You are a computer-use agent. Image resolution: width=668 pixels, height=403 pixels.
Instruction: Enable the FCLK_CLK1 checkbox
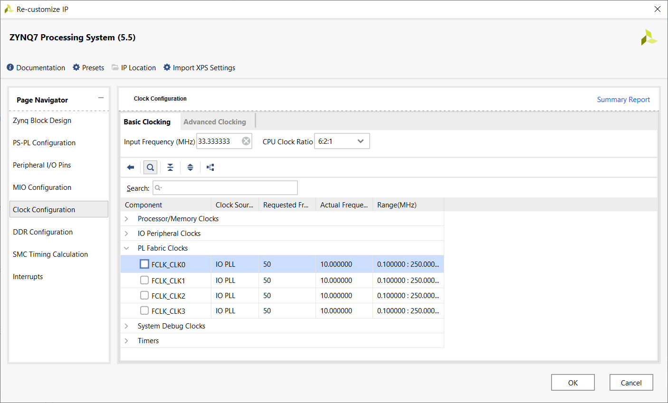click(x=144, y=280)
